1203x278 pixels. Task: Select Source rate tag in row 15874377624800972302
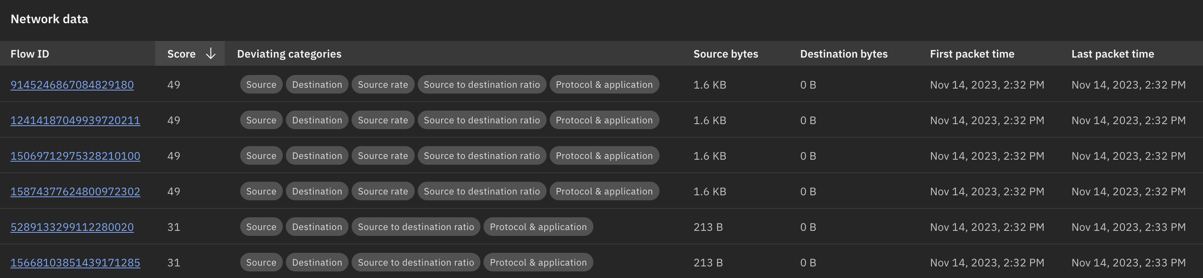click(383, 191)
